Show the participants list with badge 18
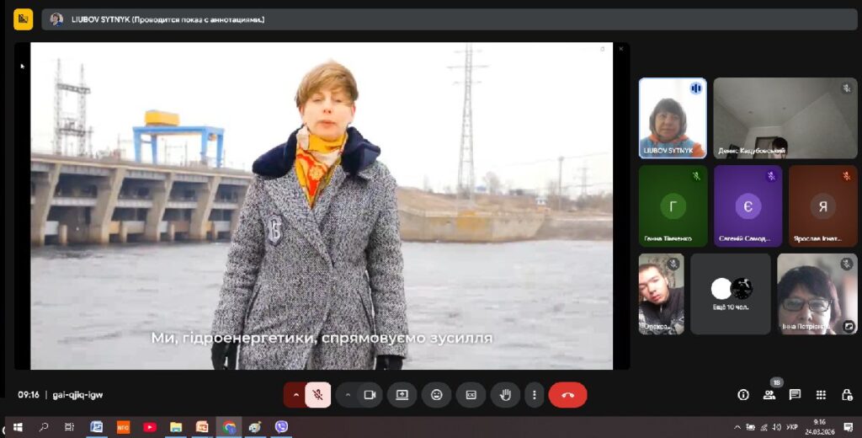Image resolution: width=862 pixels, height=438 pixels. click(769, 394)
